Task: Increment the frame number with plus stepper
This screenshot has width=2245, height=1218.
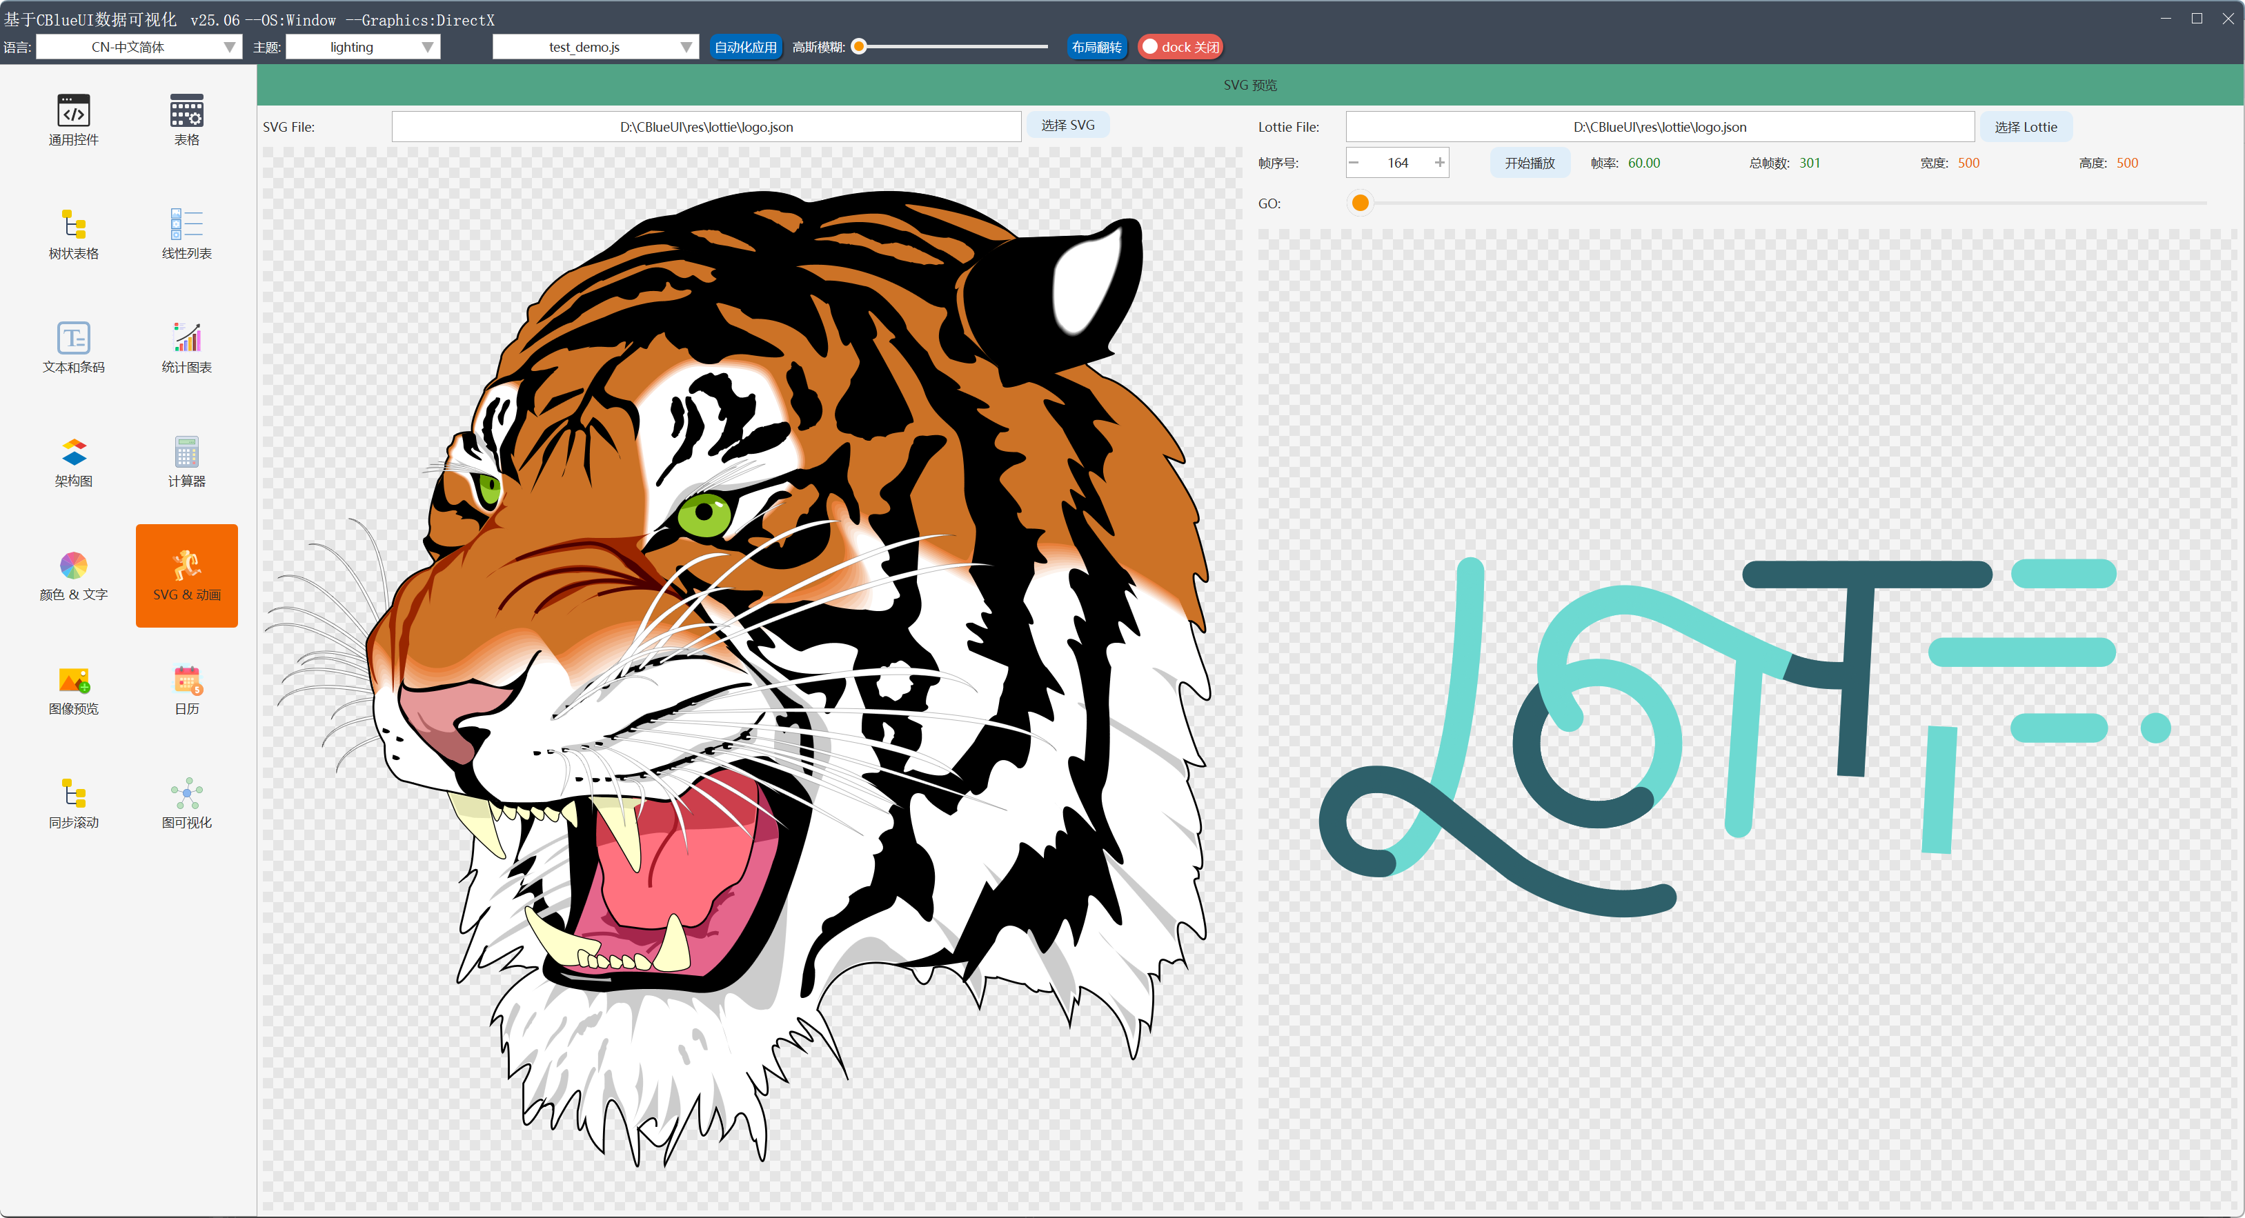Action: pos(1440,163)
